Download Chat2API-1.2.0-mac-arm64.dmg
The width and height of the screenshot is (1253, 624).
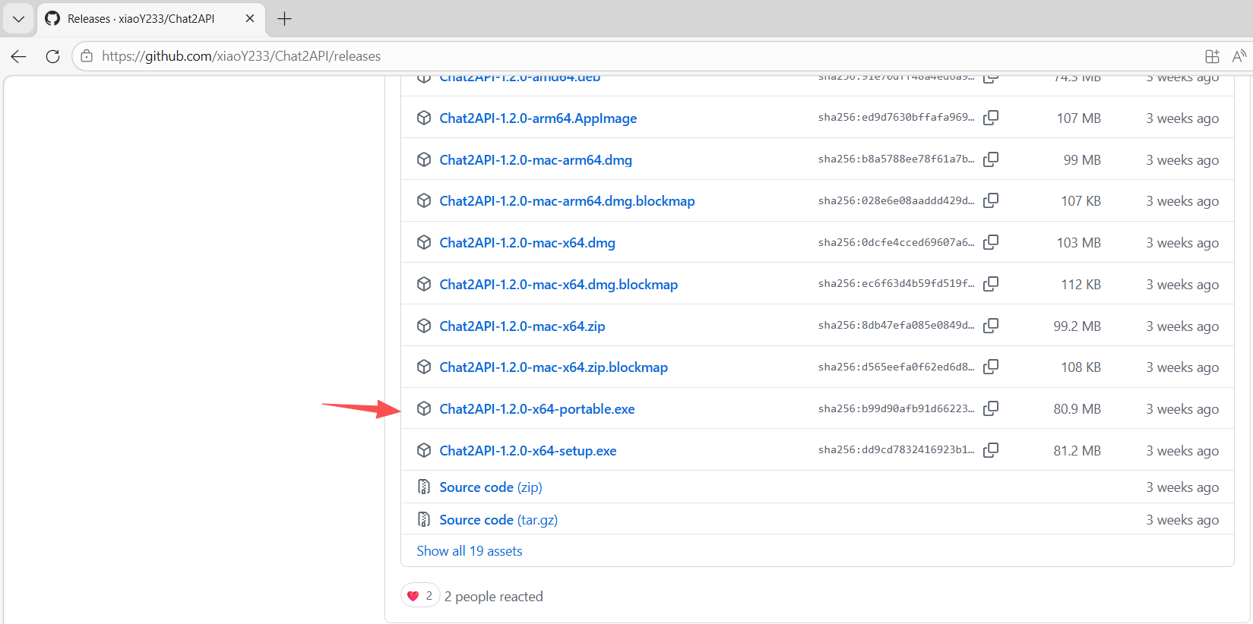536,160
